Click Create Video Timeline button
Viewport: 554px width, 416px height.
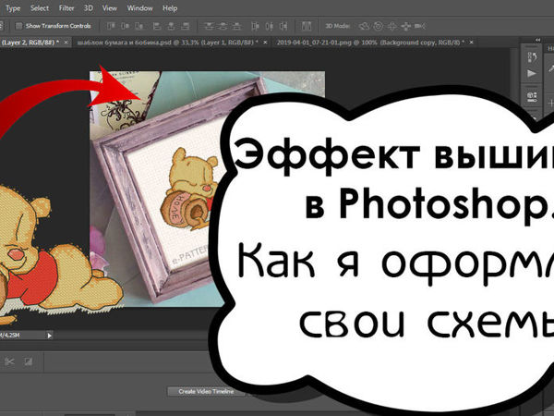pos(206,391)
